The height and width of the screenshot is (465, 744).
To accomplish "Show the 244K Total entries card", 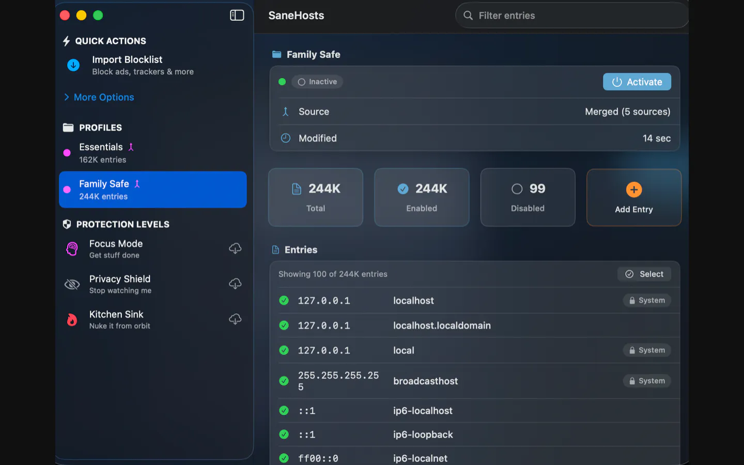I will pyautogui.click(x=316, y=197).
